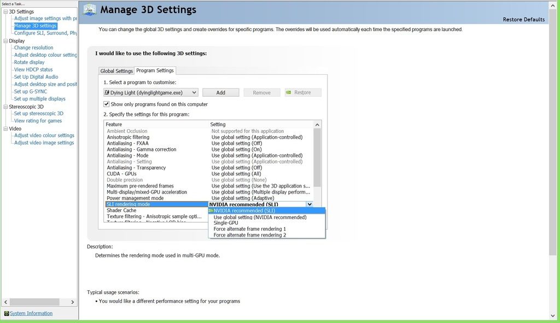The height and width of the screenshot is (323, 560).
Task: Open Adjust desktop colour settings
Action: [45, 55]
